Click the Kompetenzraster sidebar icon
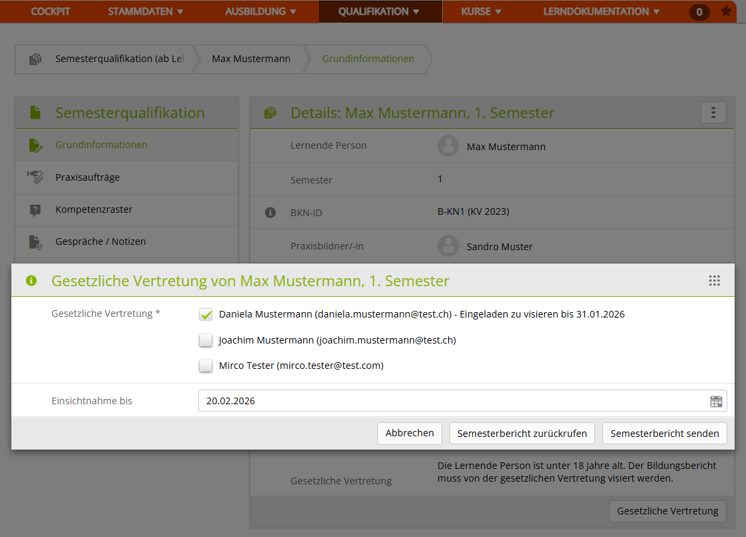 35,209
